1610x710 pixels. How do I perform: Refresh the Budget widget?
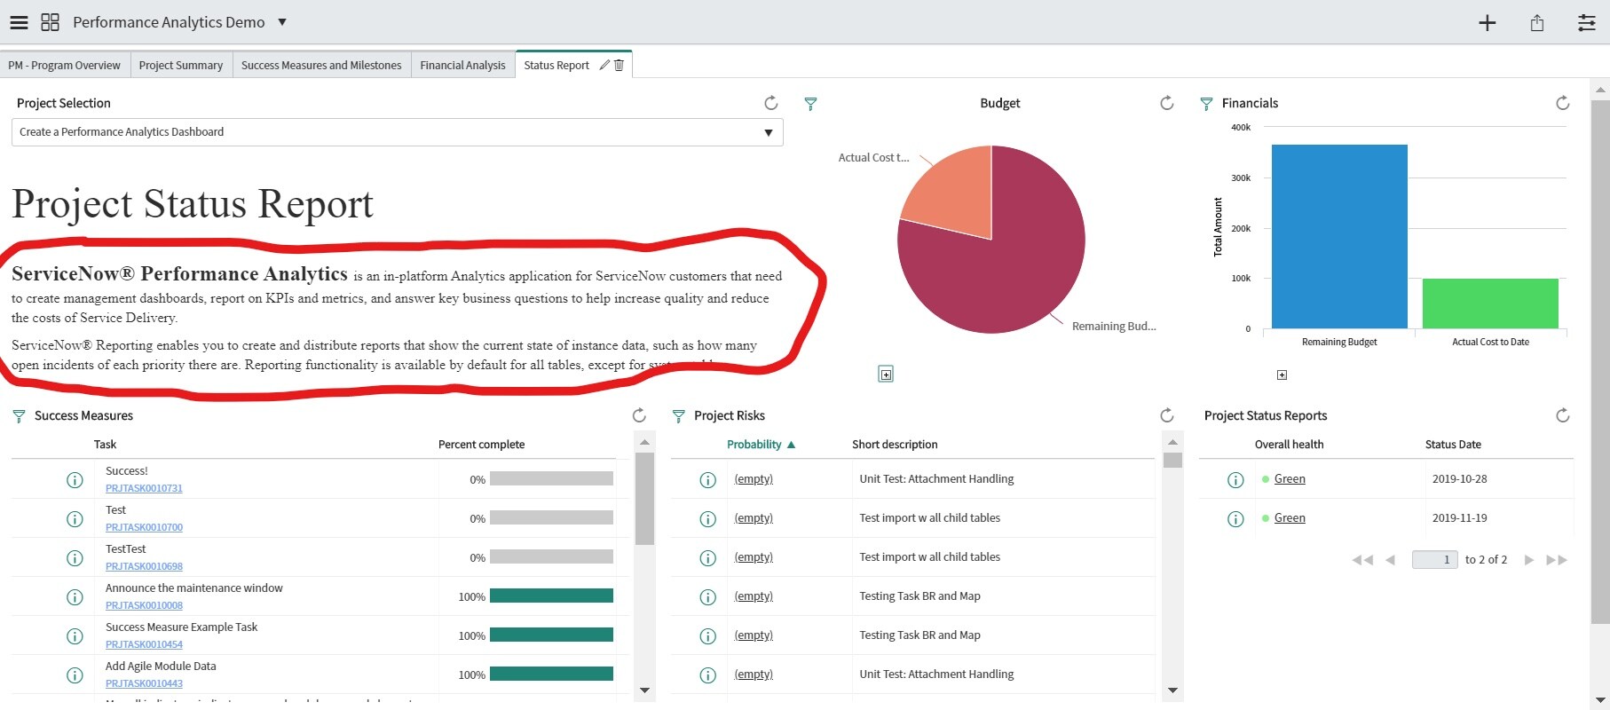click(1167, 103)
